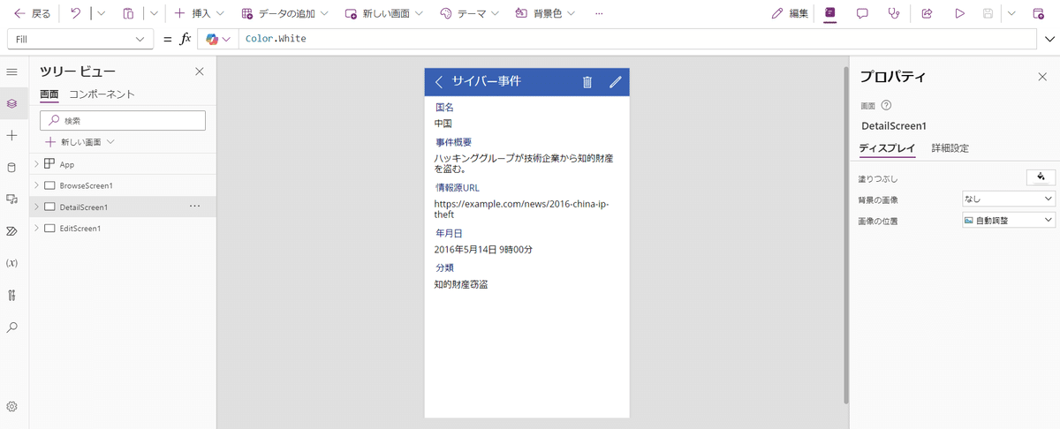Open the advanced tools icon in sidebar
The image size is (1060, 429).
[12, 295]
